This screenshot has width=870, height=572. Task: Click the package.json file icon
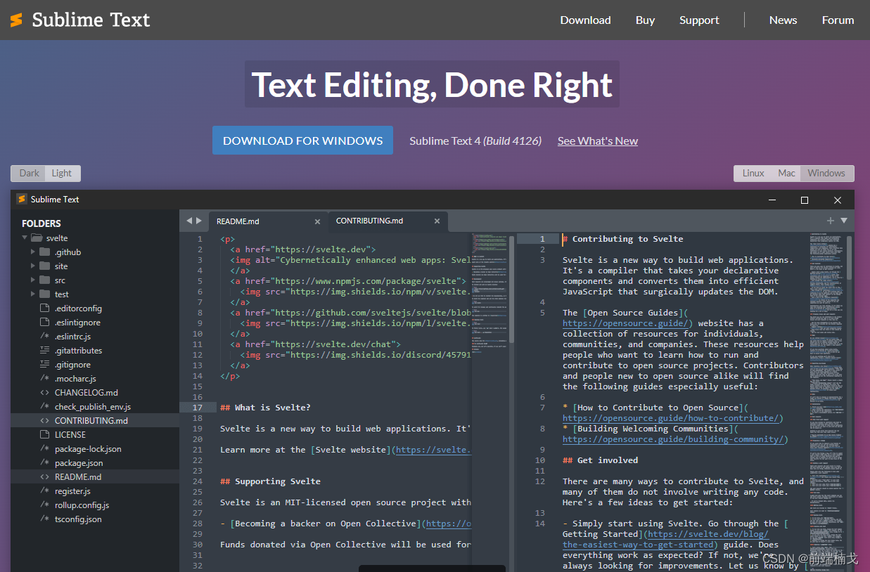44,463
